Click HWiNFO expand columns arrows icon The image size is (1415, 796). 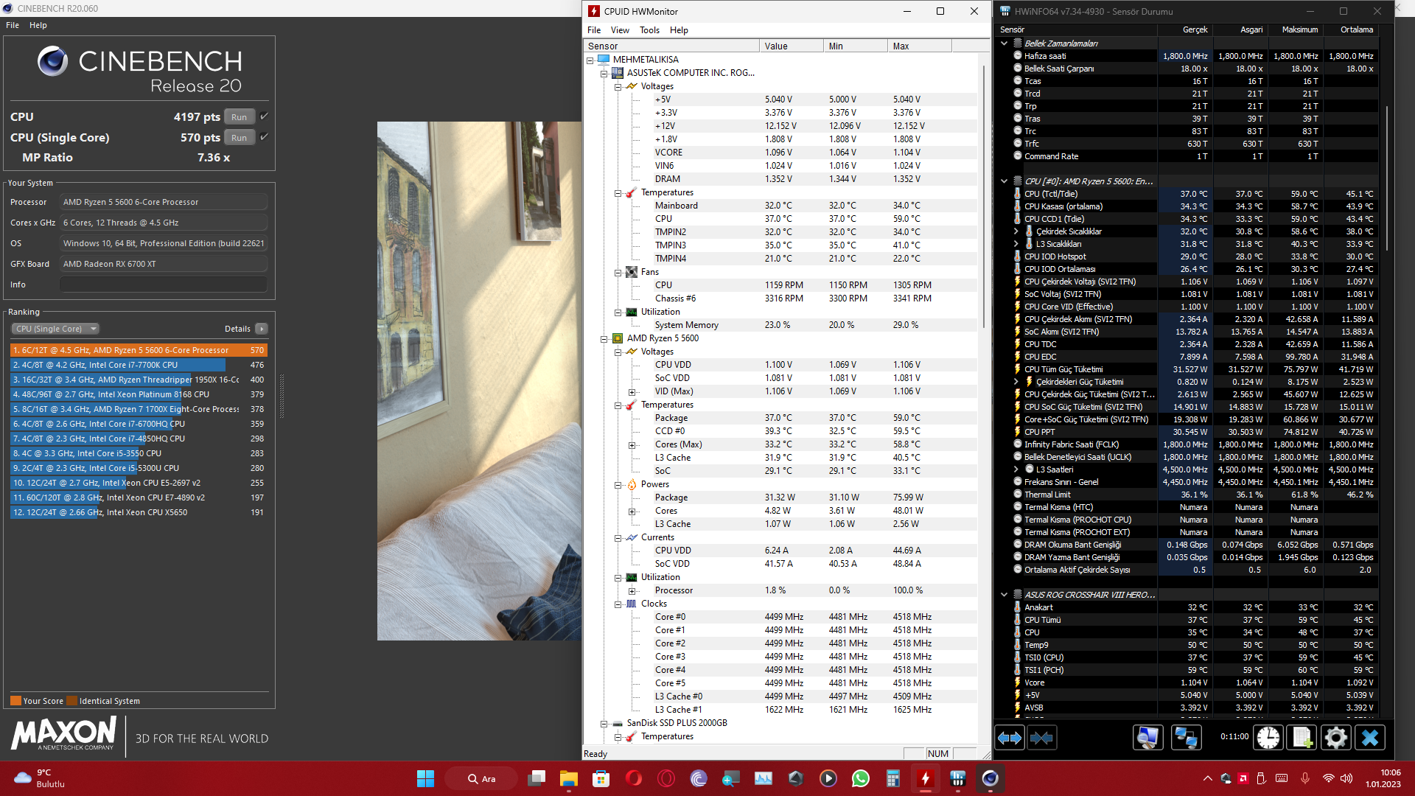pos(1010,738)
